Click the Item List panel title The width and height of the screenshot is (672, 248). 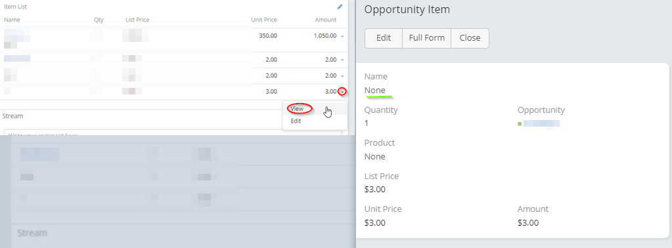point(15,7)
